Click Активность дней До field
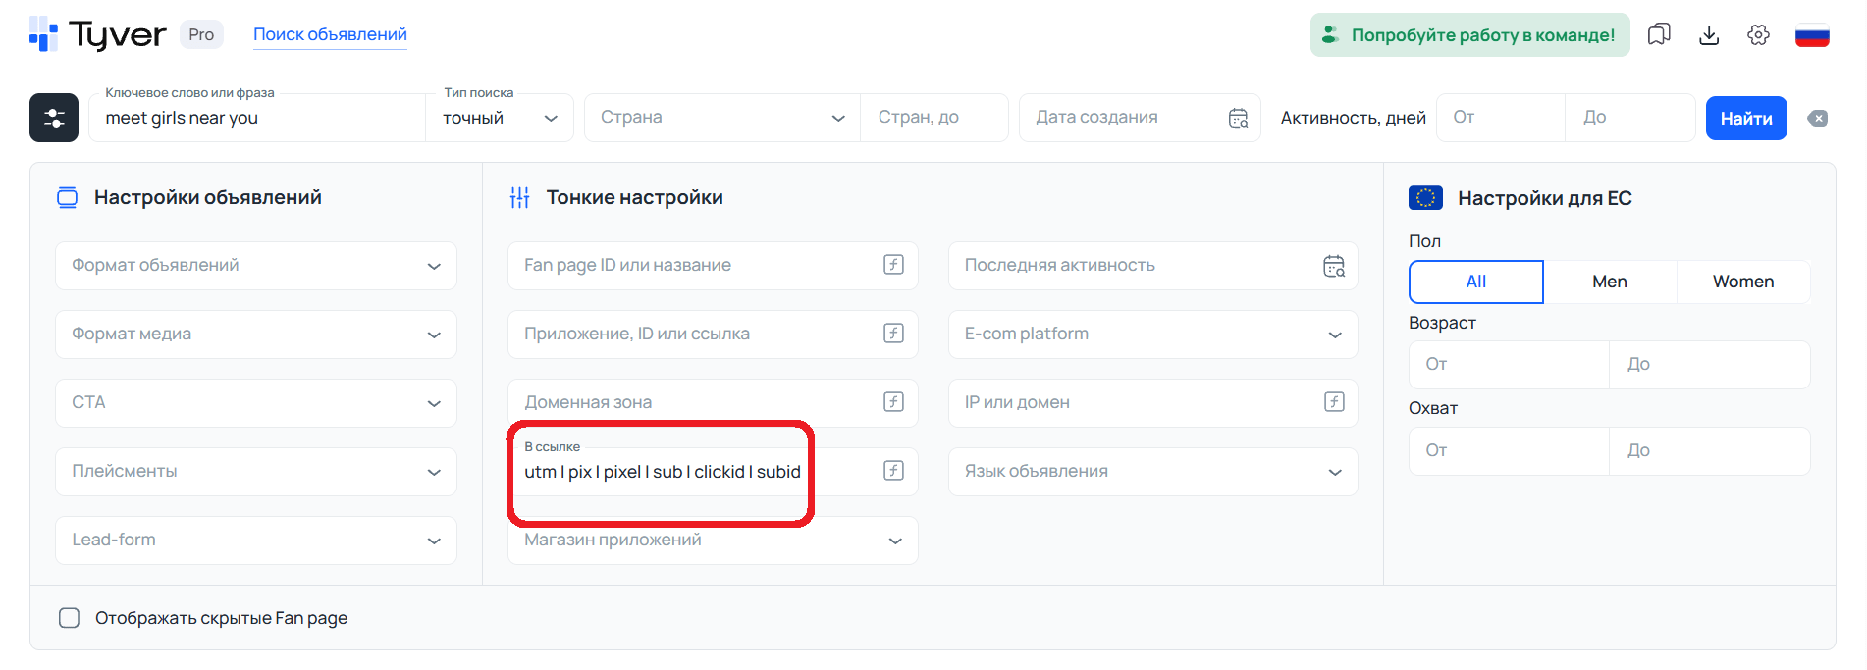1867x670 pixels. pyautogui.click(x=1630, y=118)
